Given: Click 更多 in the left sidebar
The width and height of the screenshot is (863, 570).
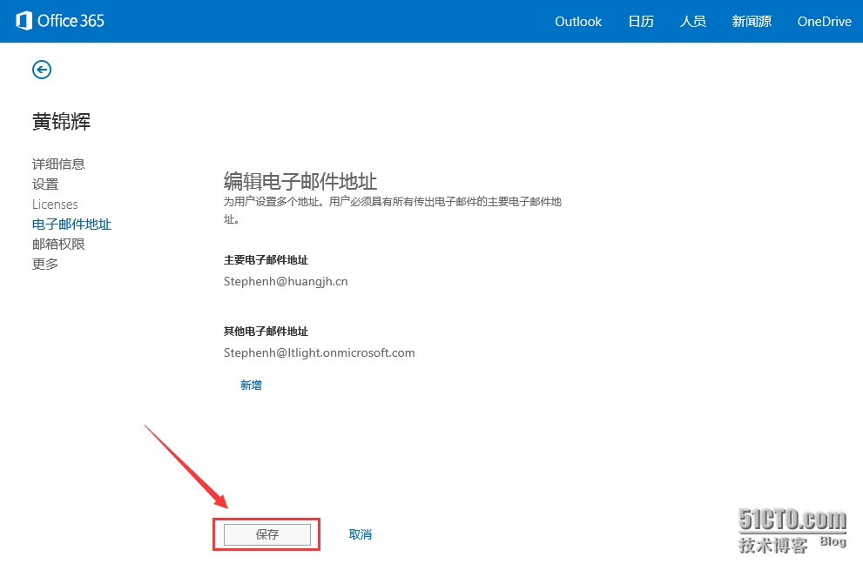Looking at the screenshot, I should tap(45, 264).
